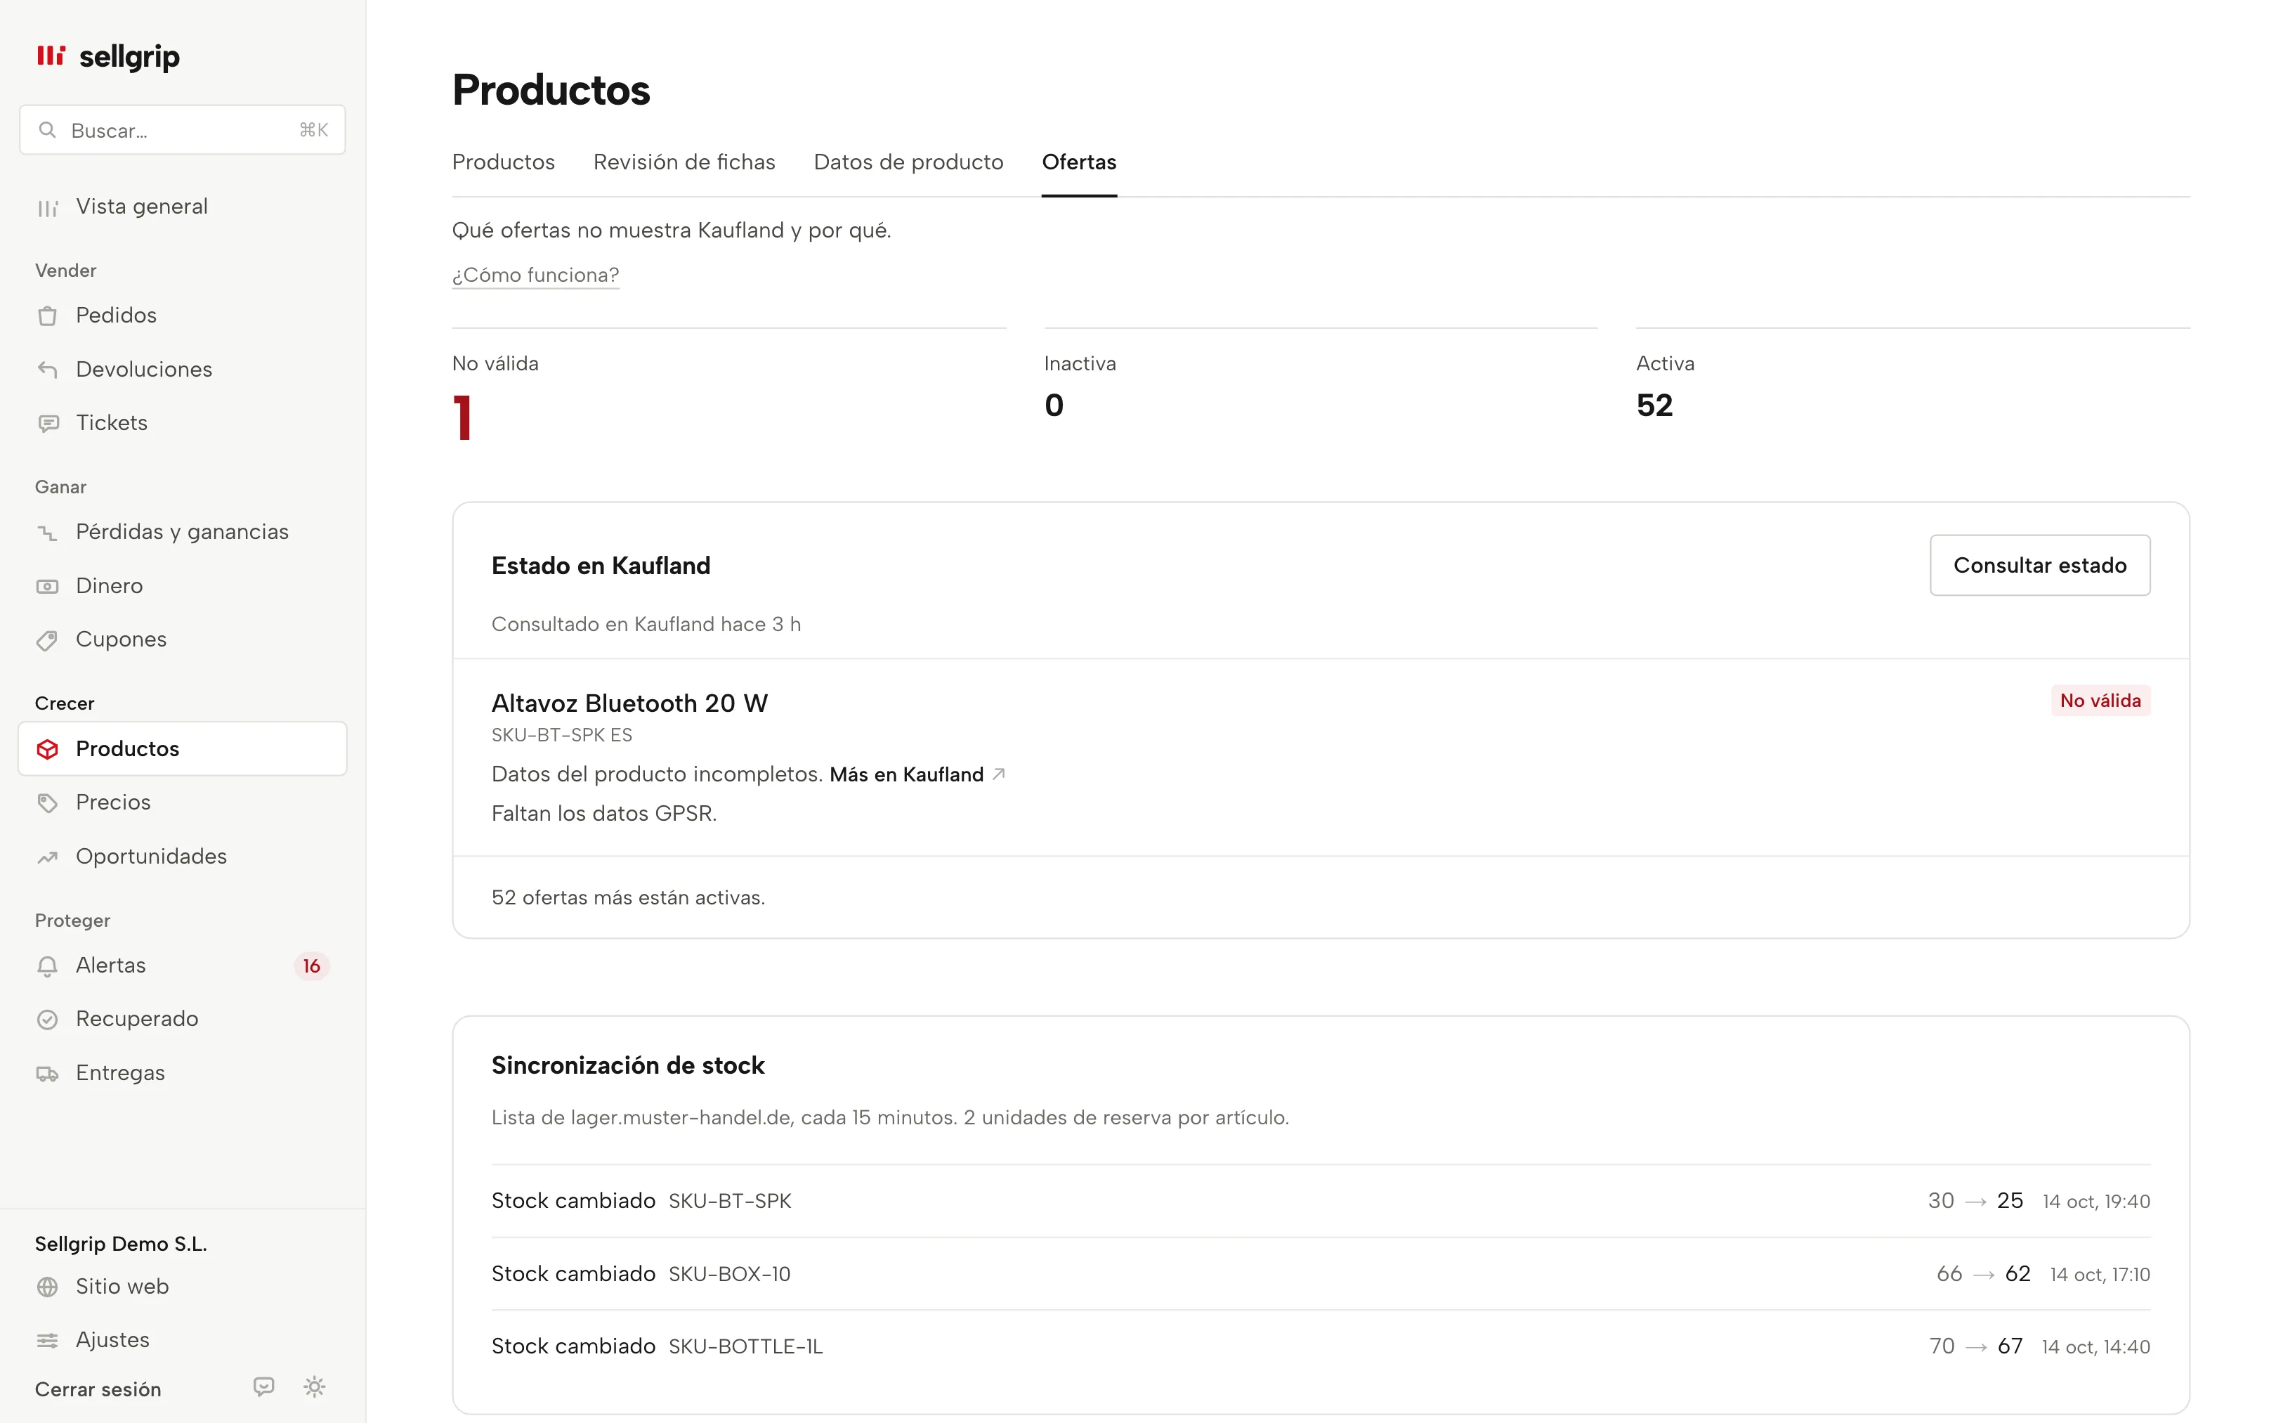This screenshot has height=1423, width=2276.
Task: Open the ¿Cómo funciona? link
Action: pos(535,275)
